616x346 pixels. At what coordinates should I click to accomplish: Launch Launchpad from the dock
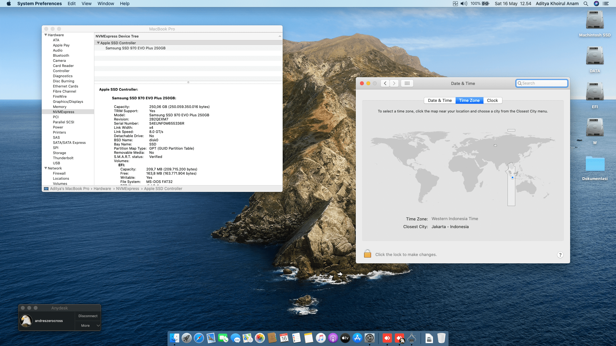point(187,338)
